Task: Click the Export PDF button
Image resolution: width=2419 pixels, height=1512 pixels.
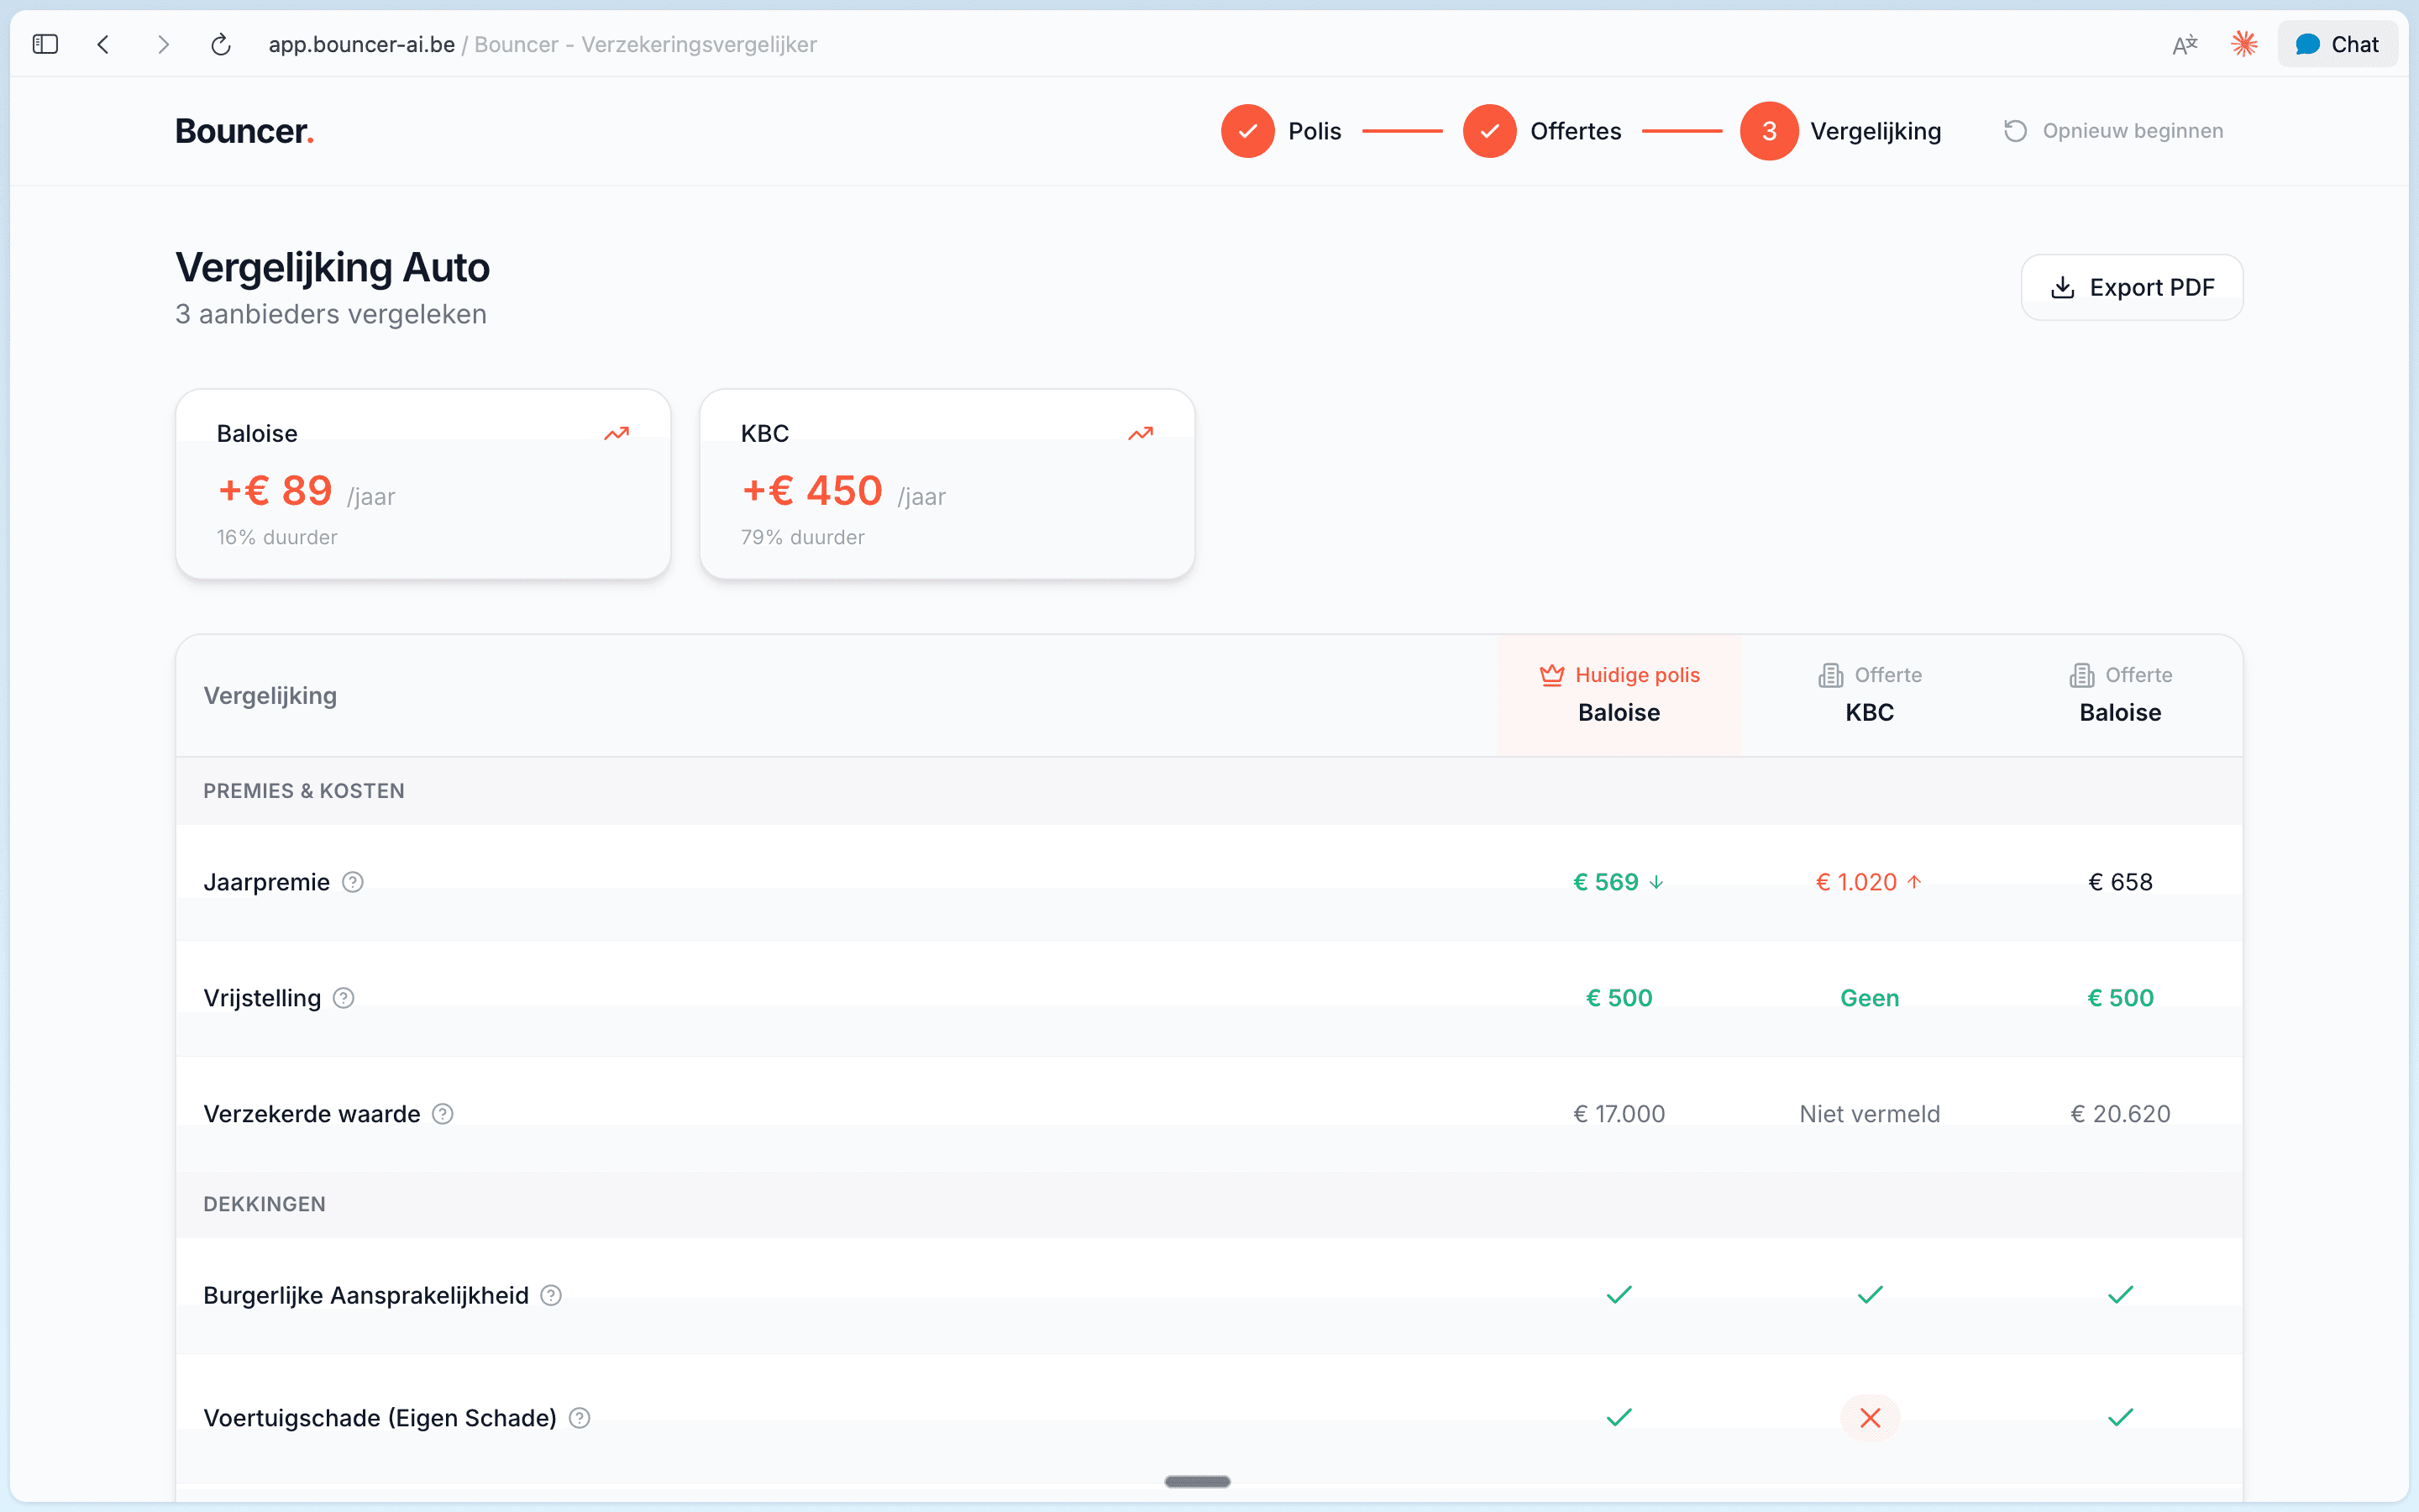Action: click(2132, 287)
